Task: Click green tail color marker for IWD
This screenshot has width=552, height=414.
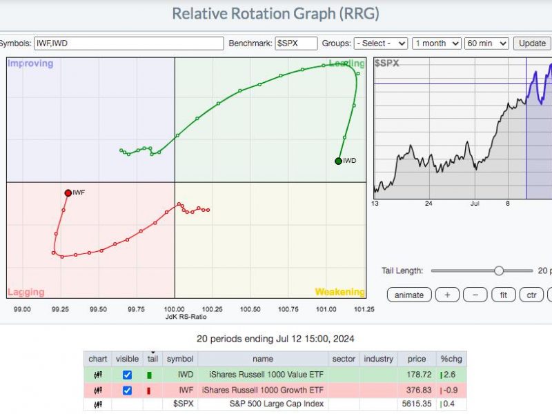Action: pyautogui.click(x=149, y=375)
